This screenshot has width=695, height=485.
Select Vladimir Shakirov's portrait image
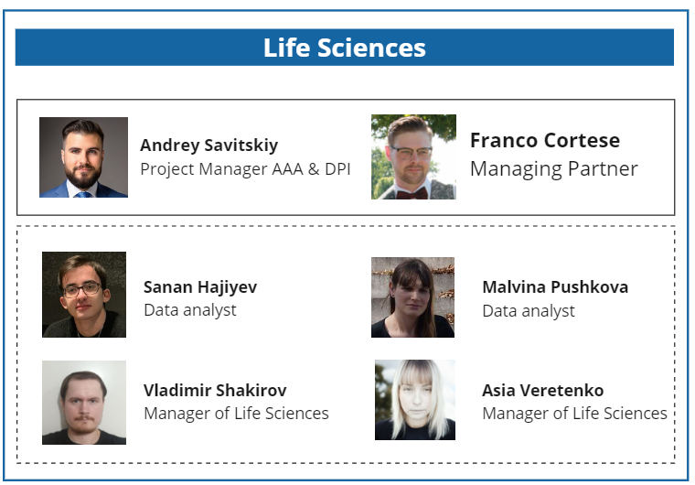[x=84, y=403]
